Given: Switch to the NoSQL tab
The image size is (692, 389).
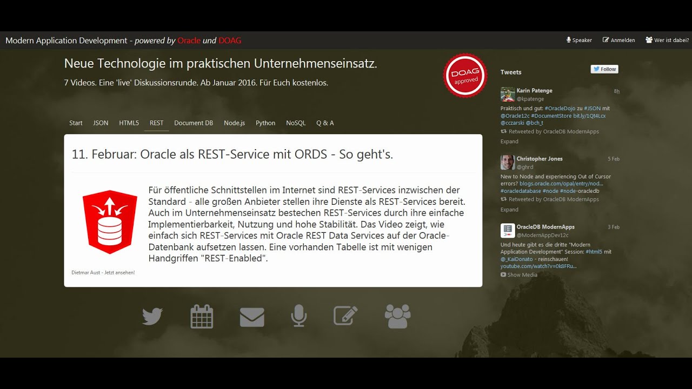Looking at the screenshot, I should pyautogui.click(x=296, y=123).
